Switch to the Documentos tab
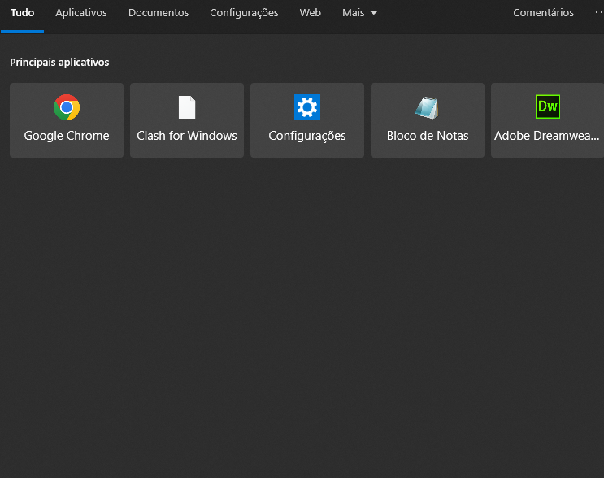 (x=159, y=13)
